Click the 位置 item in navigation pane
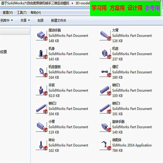This screenshot has height=163, width=163. tap(3, 52)
